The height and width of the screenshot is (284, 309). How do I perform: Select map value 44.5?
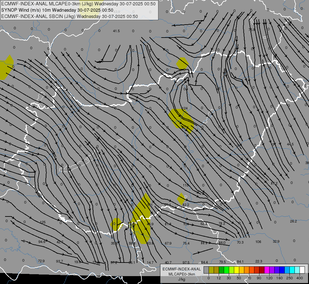(x=290, y=144)
